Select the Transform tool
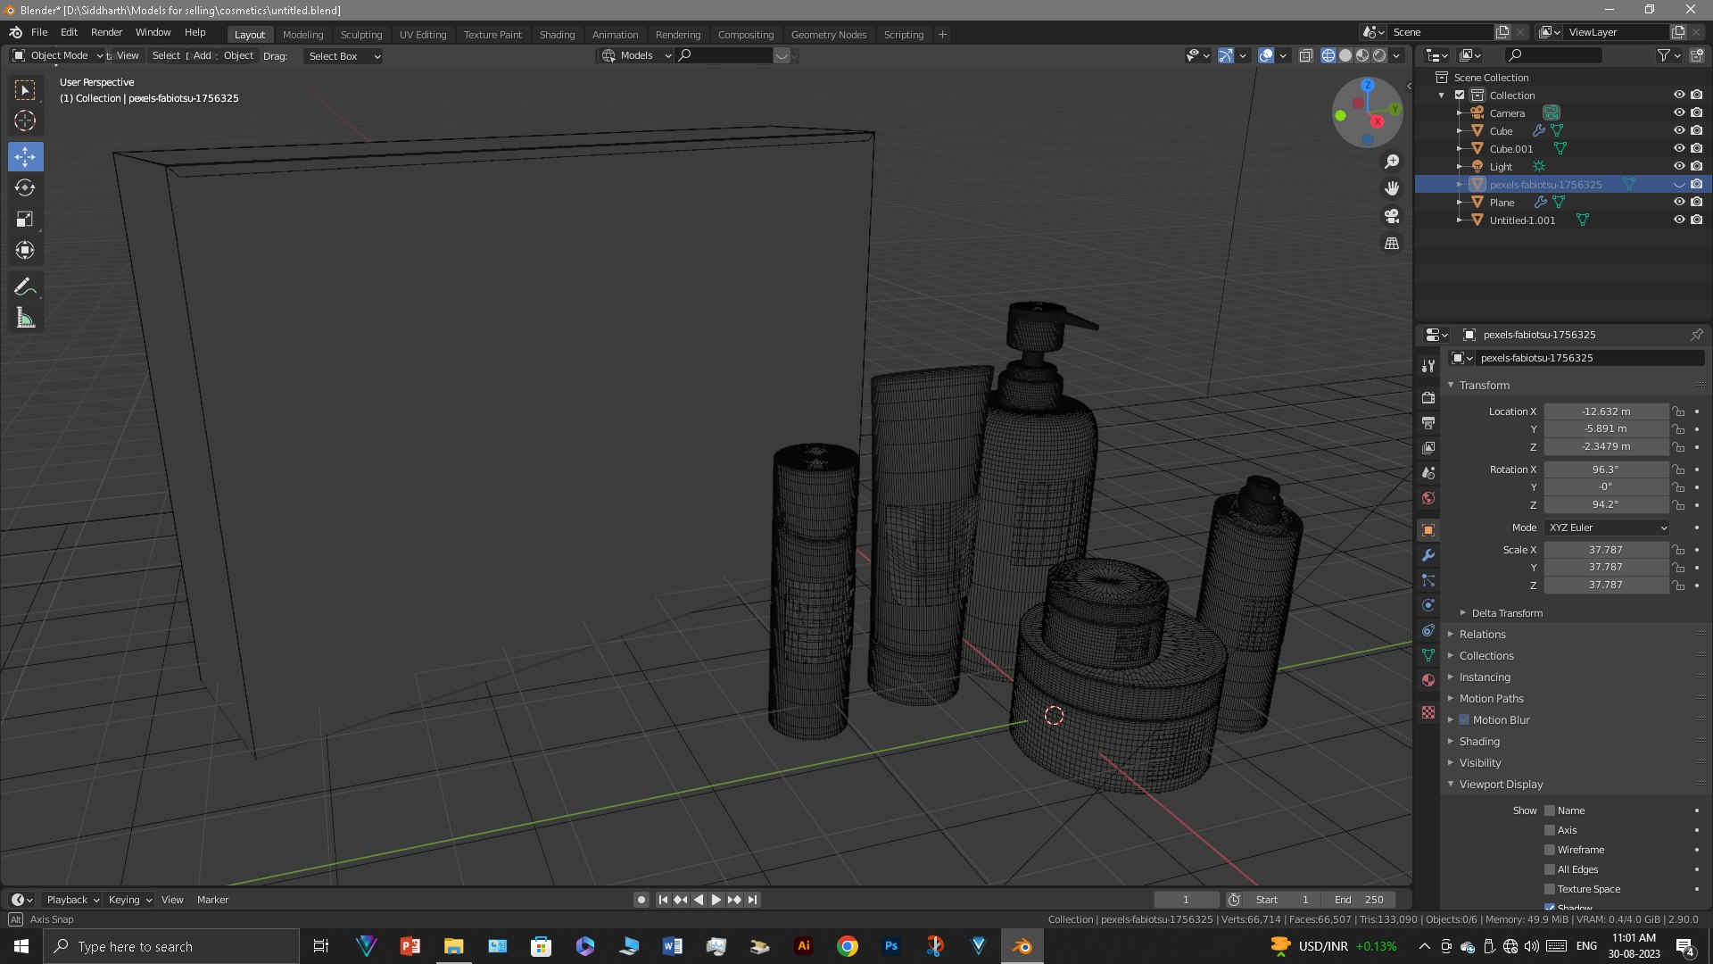Image resolution: width=1713 pixels, height=964 pixels. [x=25, y=250]
